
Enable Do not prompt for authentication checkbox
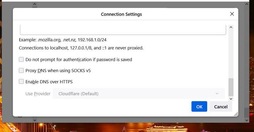point(21,59)
